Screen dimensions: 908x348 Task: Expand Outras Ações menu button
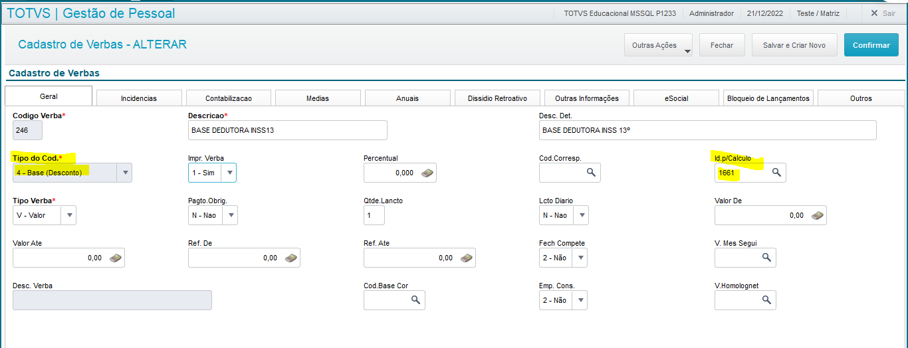click(x=658, y=45)
